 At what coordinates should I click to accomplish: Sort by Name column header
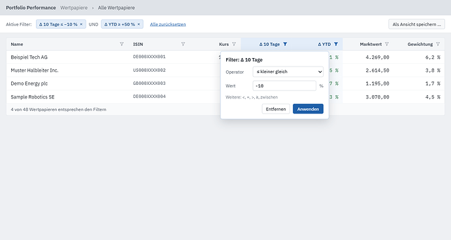point(17,44)
